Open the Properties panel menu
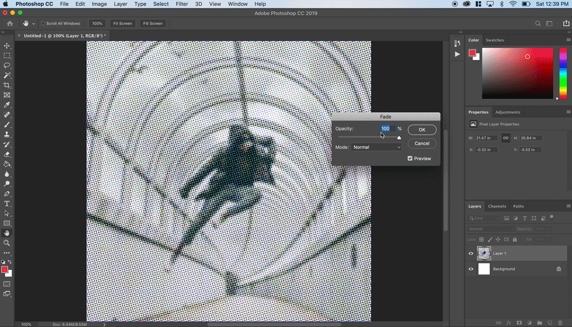This screenshot has width=572, height=327. click(569, 112)
